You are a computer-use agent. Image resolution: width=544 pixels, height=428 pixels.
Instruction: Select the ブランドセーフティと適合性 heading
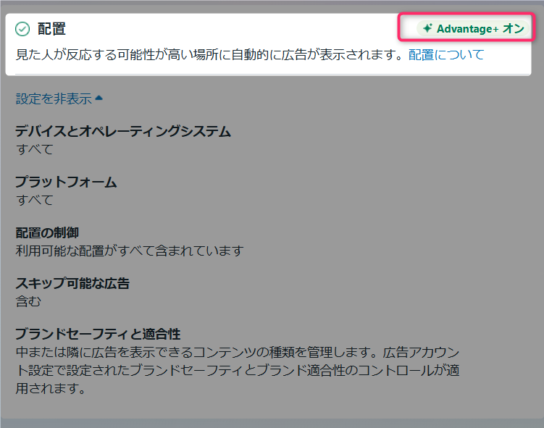pos(98,334)
